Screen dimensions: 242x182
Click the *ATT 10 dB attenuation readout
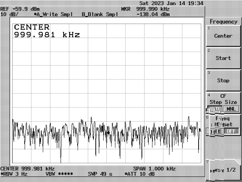click(x=139, y=174)
